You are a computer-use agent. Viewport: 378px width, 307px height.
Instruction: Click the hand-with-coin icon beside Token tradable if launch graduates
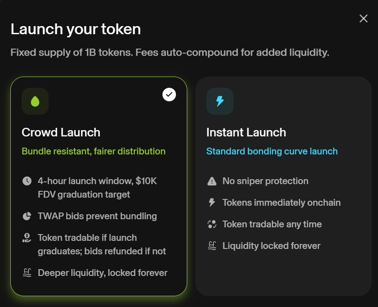click(x=27, y=238)
